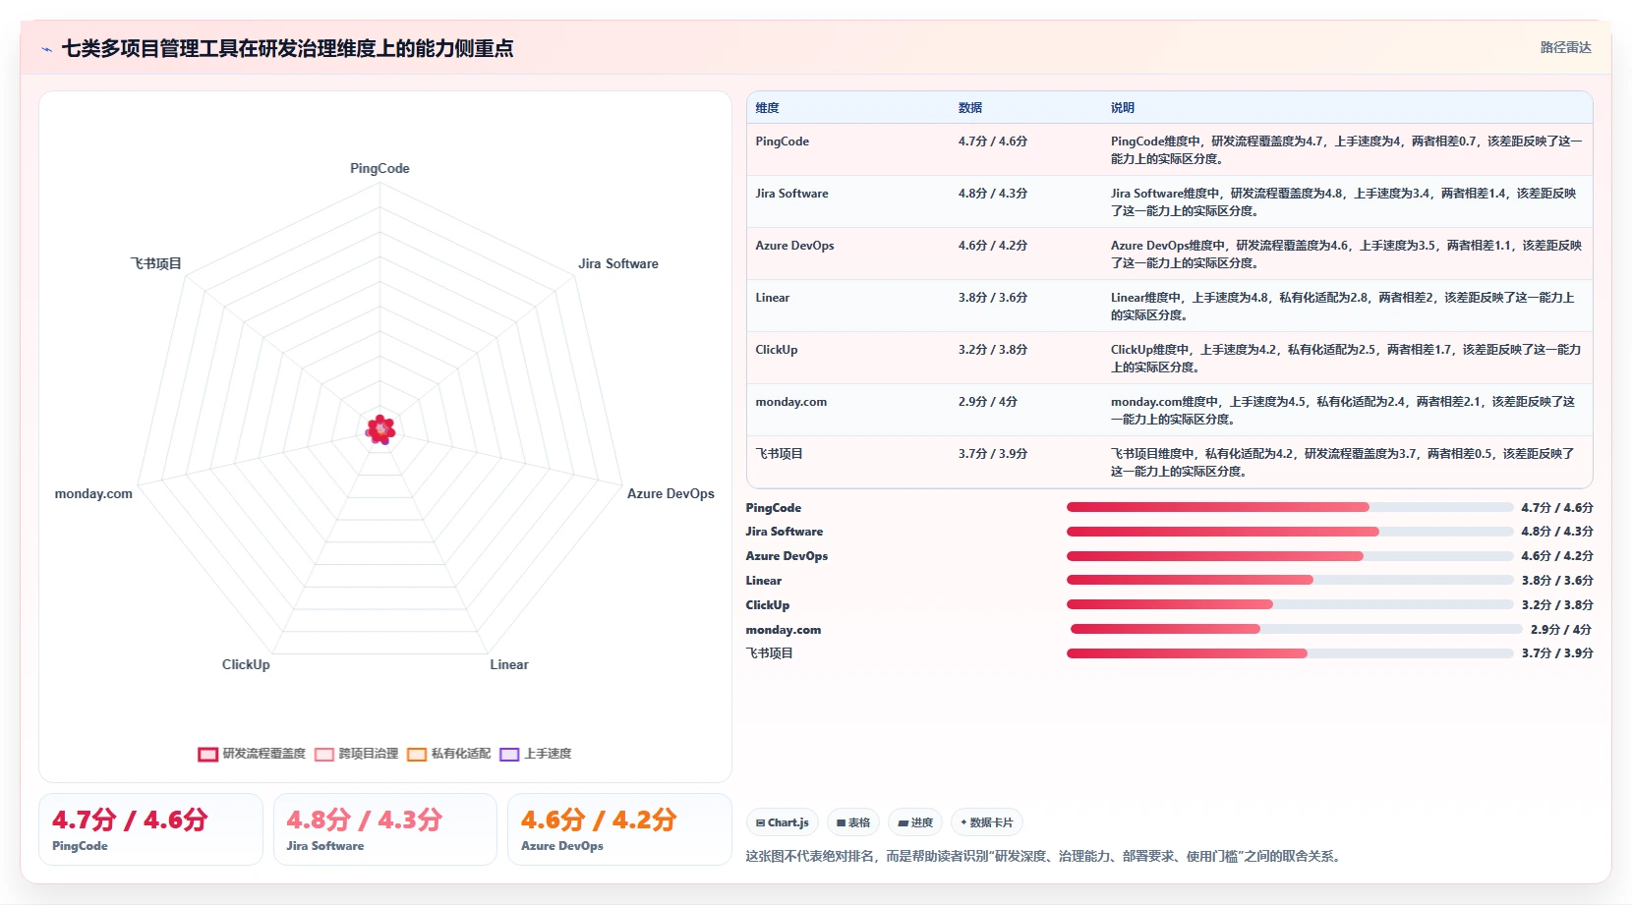
Task: Click the Chart.js chip
Action: pos(783,822)
